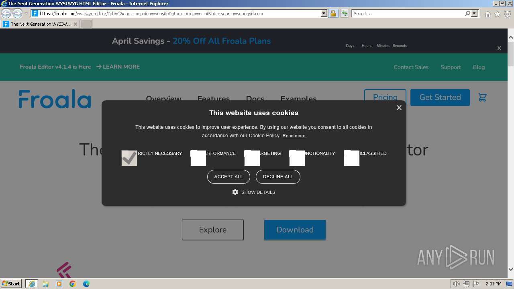The width and height of the screenshot is (514, 289).
Task: Dismiss the April Savings banner
Action: 499,48
